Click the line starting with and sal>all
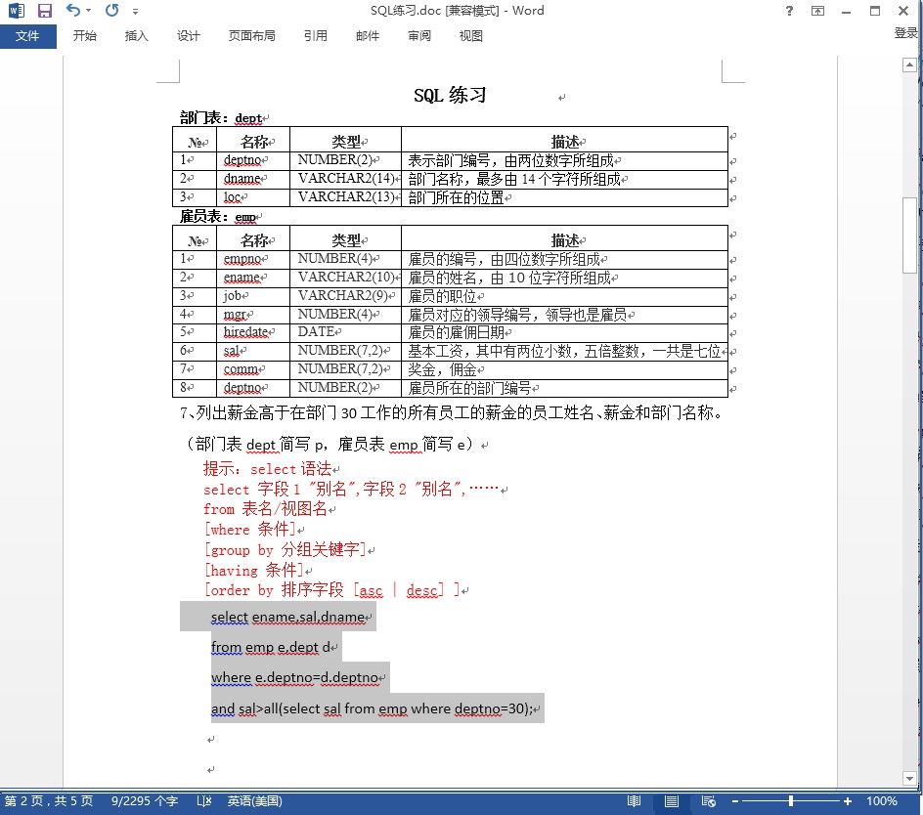 pyautogui.click(x=372, y=708)
